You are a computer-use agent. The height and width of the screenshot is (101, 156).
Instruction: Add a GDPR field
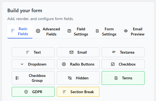pyautogui.click(x=33, y=92)
